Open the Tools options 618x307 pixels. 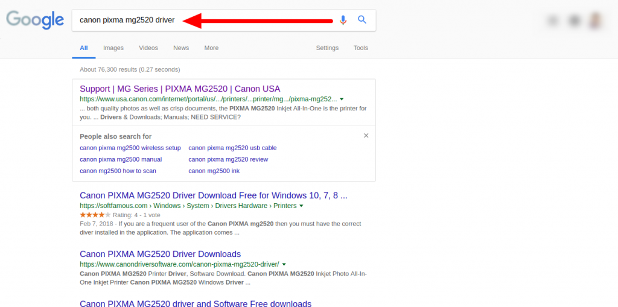(361, 48)
